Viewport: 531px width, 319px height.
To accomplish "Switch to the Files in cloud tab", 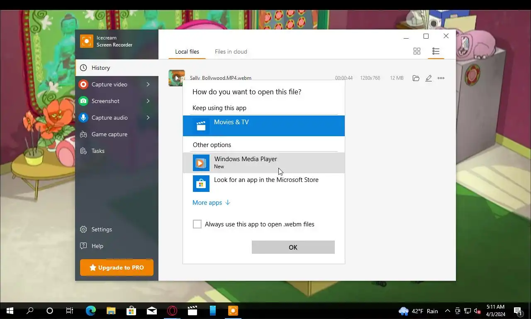I will (231, 52).
